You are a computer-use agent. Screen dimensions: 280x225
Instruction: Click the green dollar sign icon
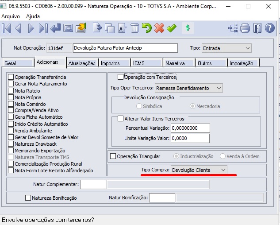188,28
